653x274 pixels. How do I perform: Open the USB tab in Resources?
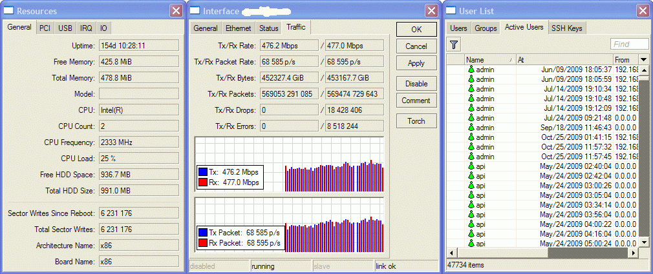click(x=65, y=28)
